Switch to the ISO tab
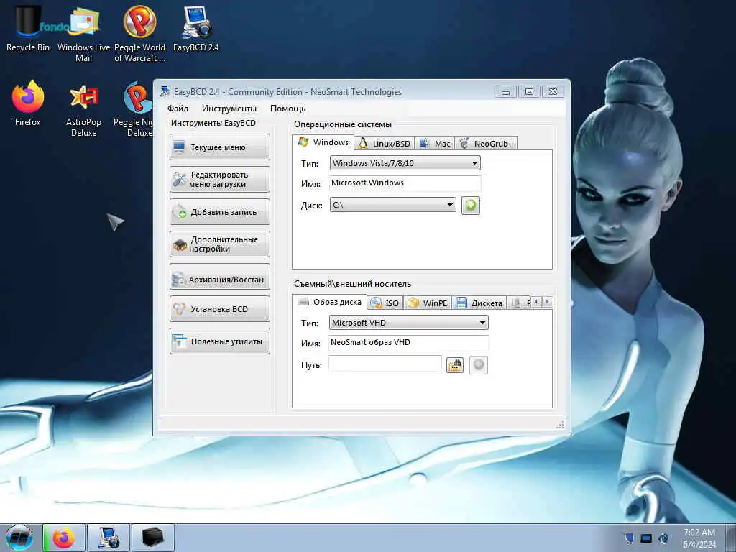The height and width of the screenshot is (552, 736). pyautogui.click(x=385, y=303)
